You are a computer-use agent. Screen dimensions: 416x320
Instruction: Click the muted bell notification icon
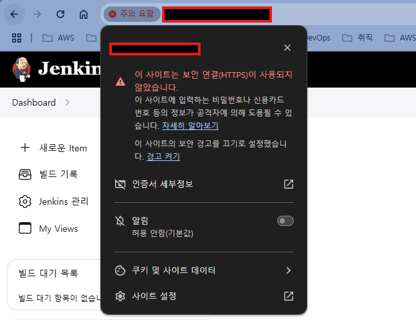click(x=120, y=221)
